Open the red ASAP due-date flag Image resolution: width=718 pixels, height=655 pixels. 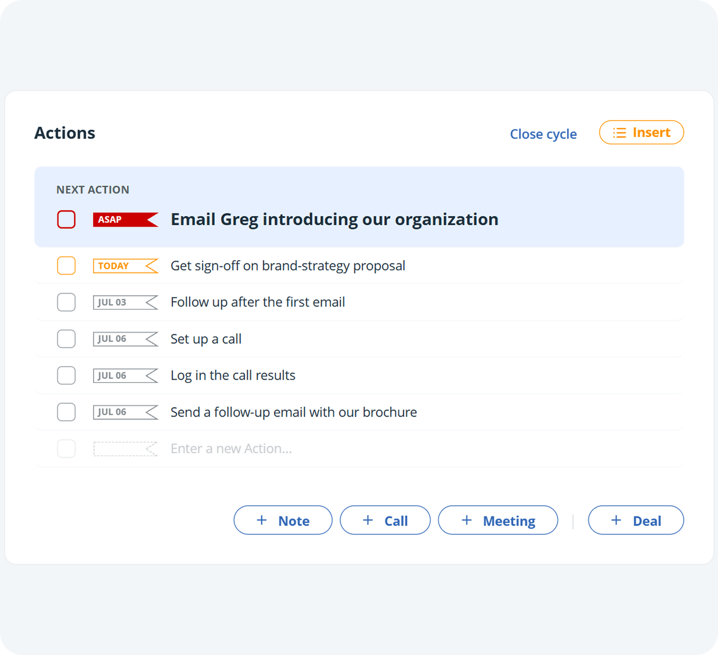click(126, 219)
